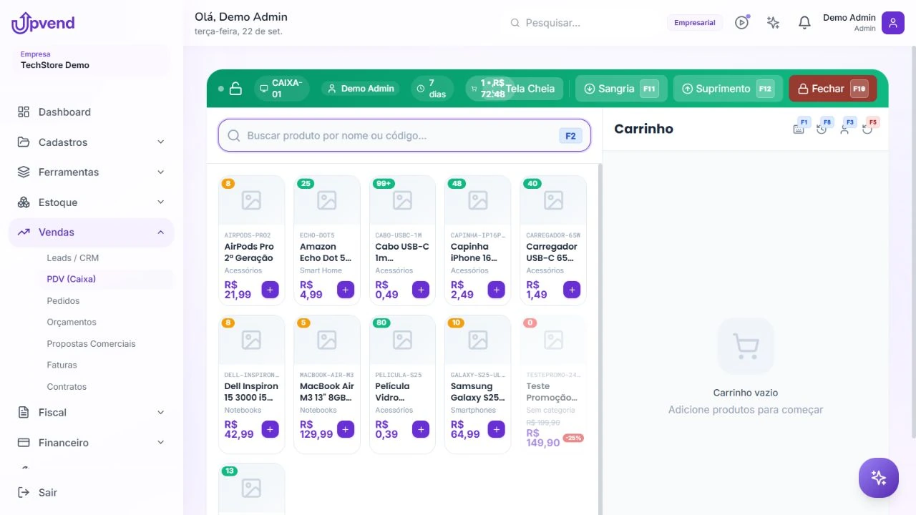Click the product search field
The height and width of the screenshot is (515, 916).
coord(404,135)
